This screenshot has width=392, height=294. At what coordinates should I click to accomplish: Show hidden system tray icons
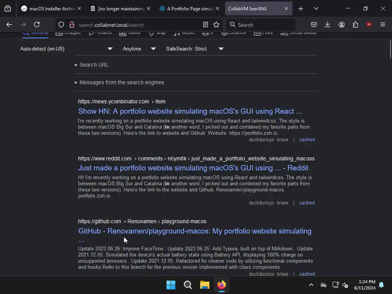[x=311, y=285]
